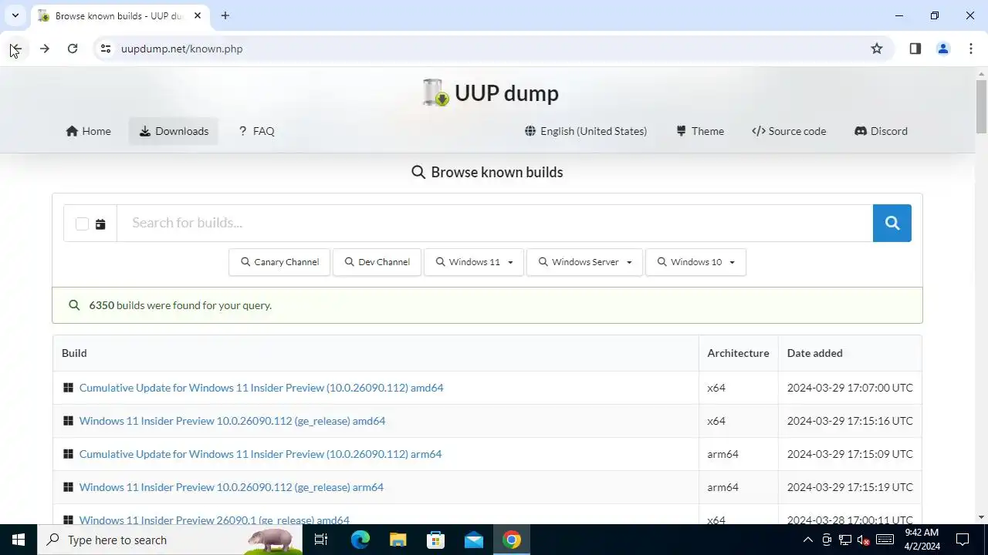Click the Chrome taskbar icon
This screenshot has width=988, height=555.
coord(512,540)
